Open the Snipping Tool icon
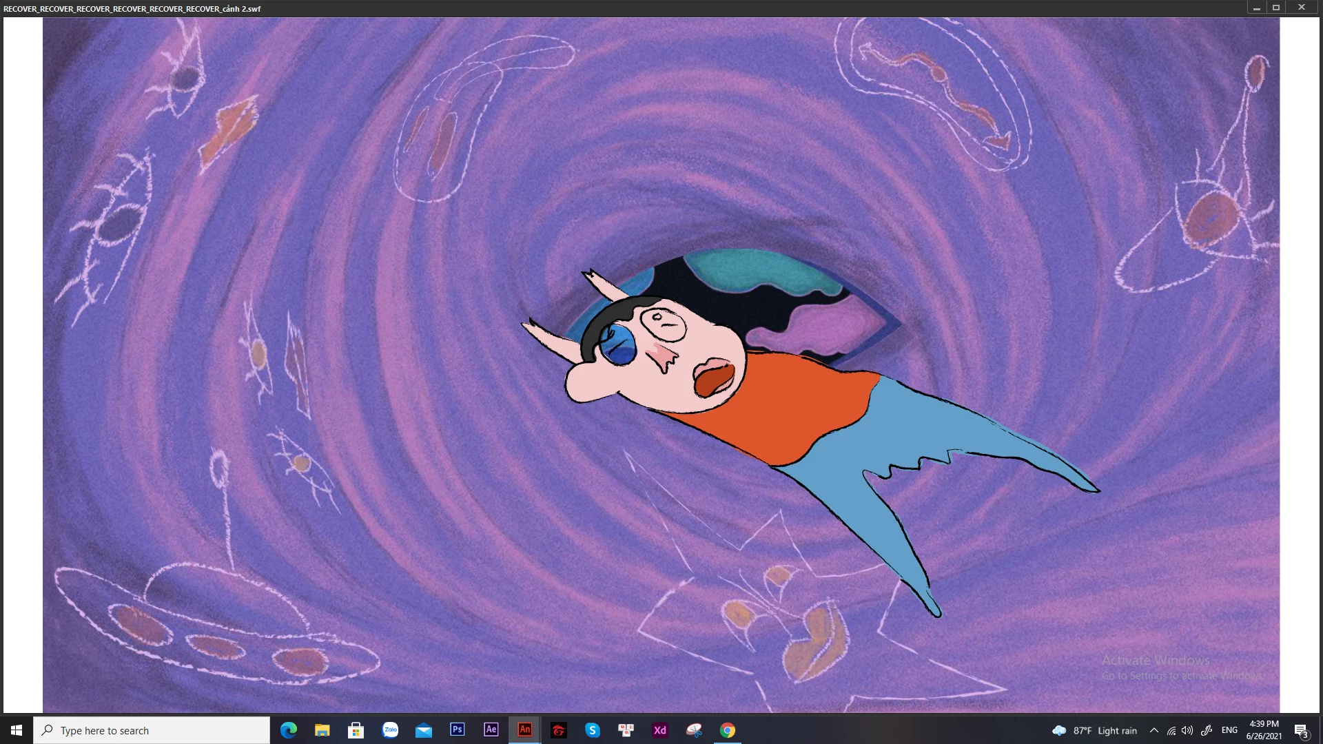 [x=694, y=730]
